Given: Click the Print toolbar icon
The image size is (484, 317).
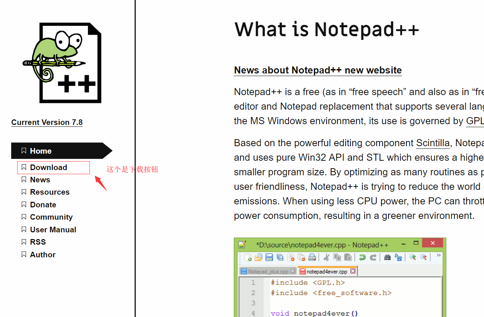Looking at the screenshot, I should point(311,257).
